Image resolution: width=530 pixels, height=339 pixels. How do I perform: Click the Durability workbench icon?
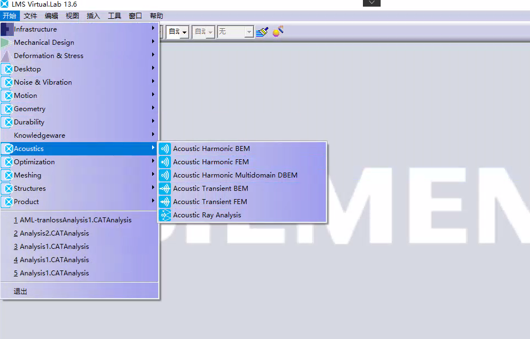7,122
